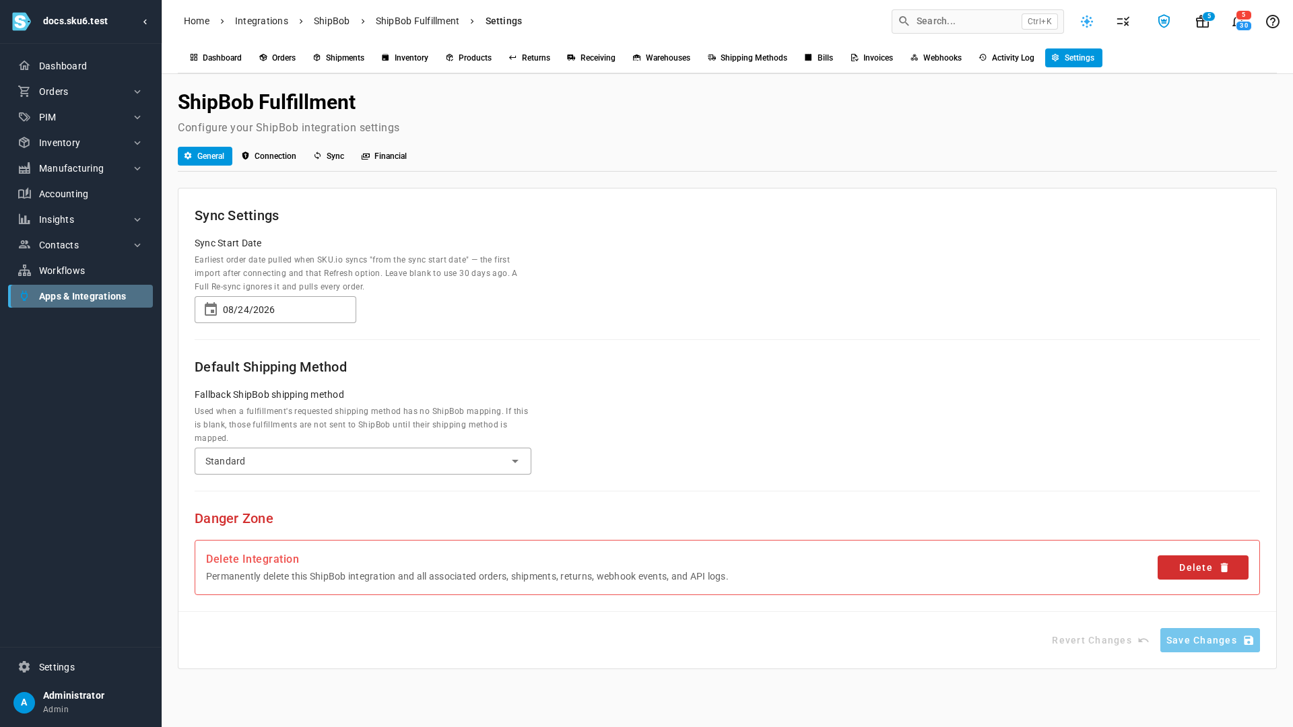
Task: Open the Fallback ShipBob shipping method dropdown
Action: (362, 461)
